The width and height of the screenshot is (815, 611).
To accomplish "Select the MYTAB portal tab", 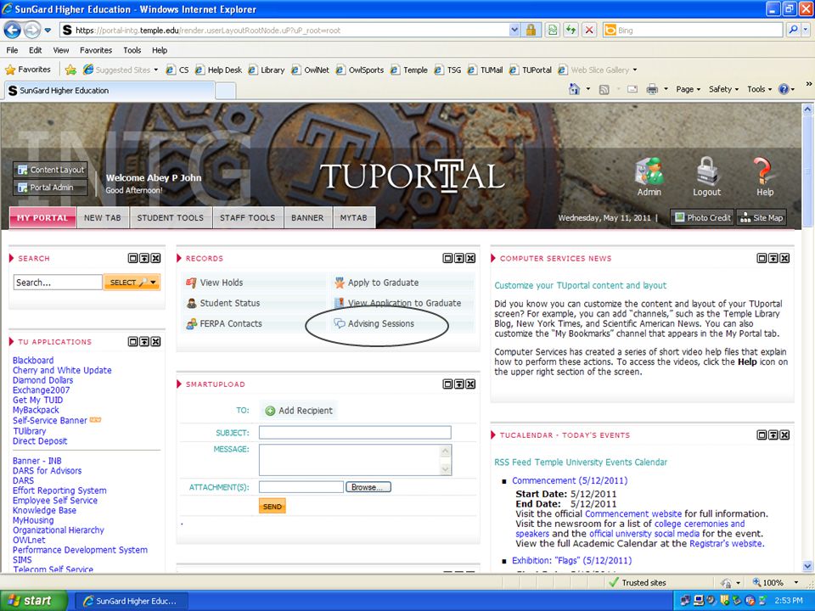I will (x=353, y=218).
